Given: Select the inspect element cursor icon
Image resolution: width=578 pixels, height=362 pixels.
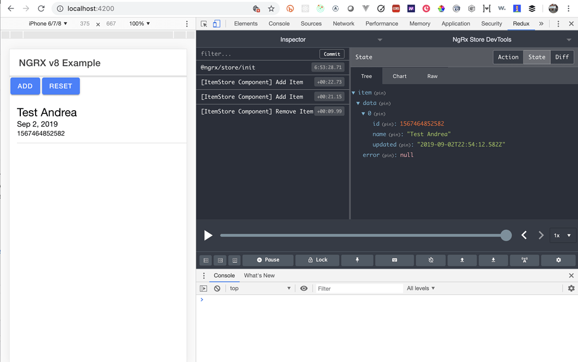Looking at the screenshot, I should click(x=204, y=23).
